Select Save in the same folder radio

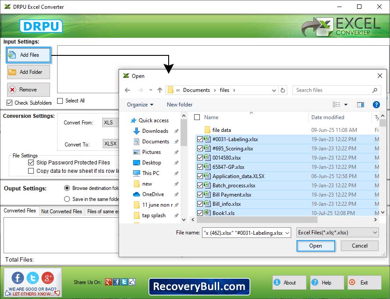pyautogui.click(x=67, y=199)
